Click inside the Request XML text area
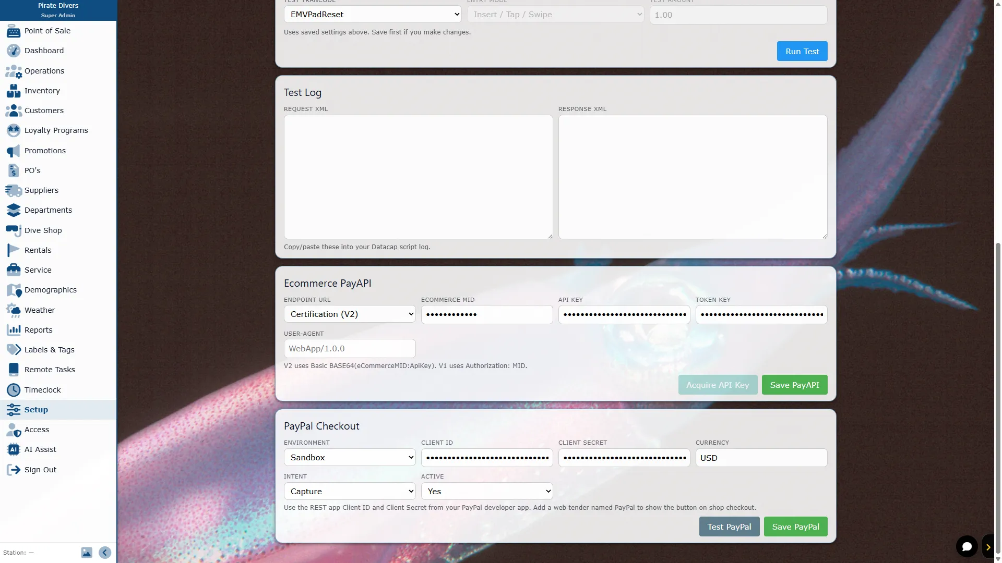1002x563 pixels. click(418, 177)
